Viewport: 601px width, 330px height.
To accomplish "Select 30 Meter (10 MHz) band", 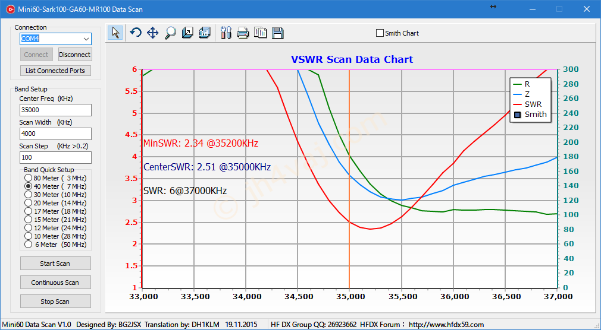I will pyautogui.click(x=28, y=195).
